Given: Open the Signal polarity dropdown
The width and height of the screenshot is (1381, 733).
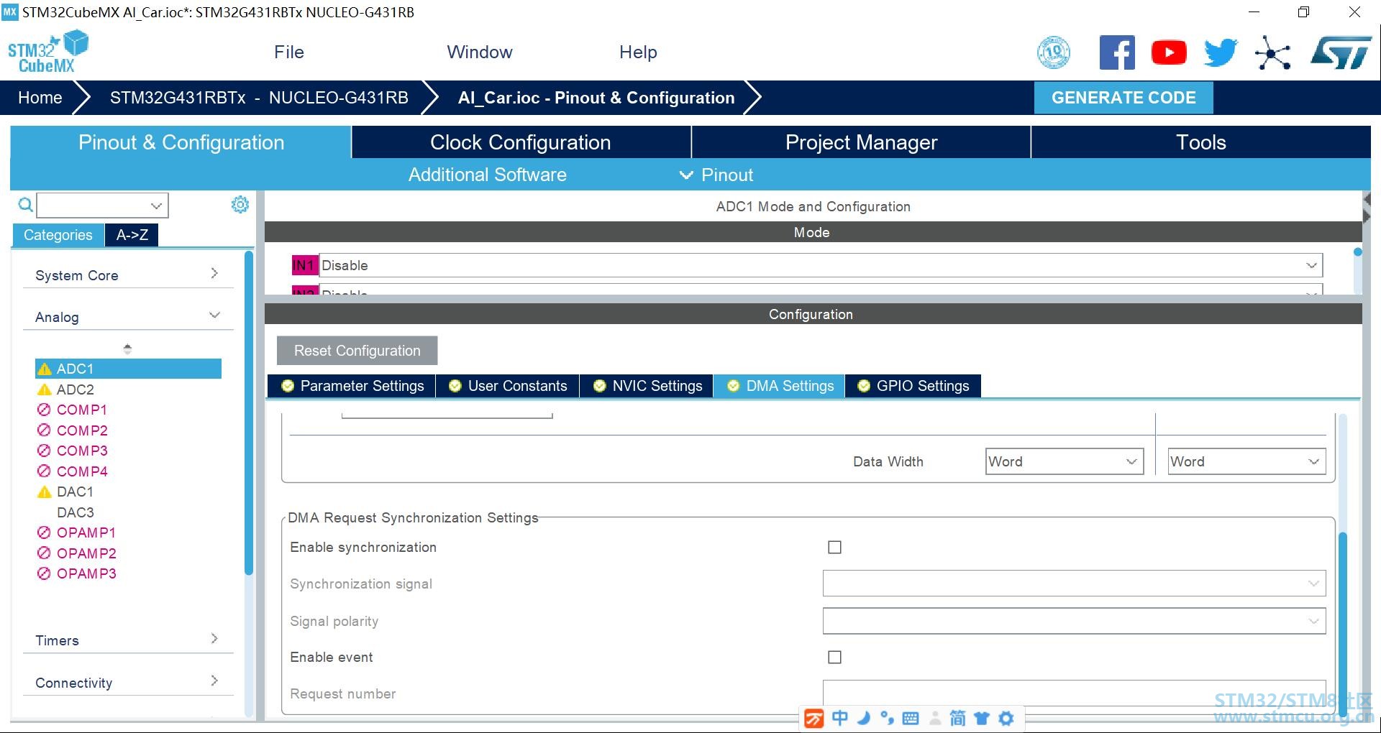Looking at the screenshot, I should [1074, 621].
